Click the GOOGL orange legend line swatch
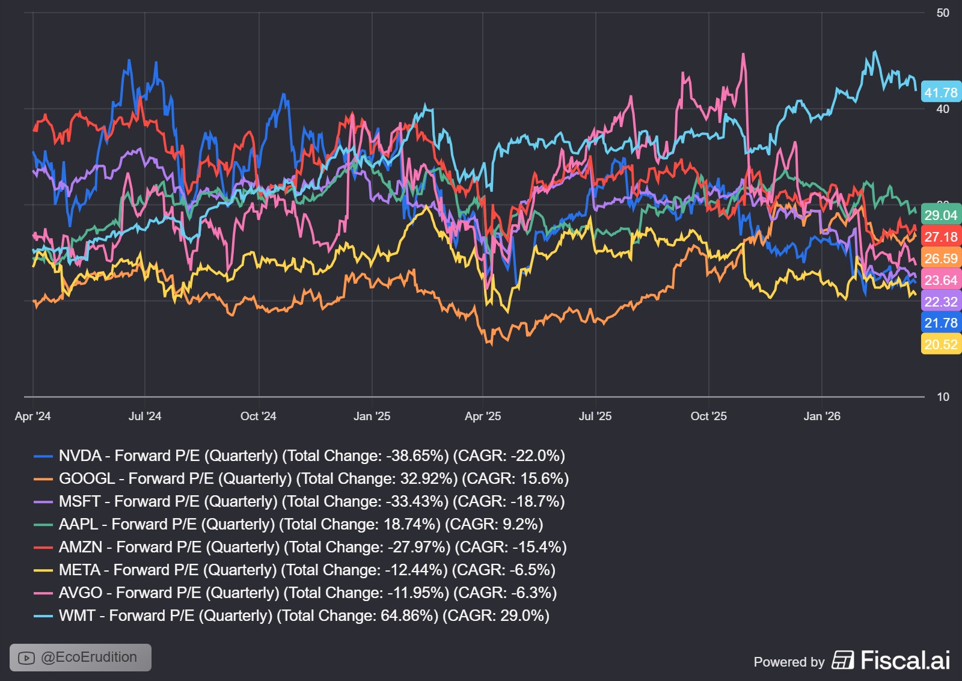This screenshot has height=681, width=962. (x=43, y=479)
